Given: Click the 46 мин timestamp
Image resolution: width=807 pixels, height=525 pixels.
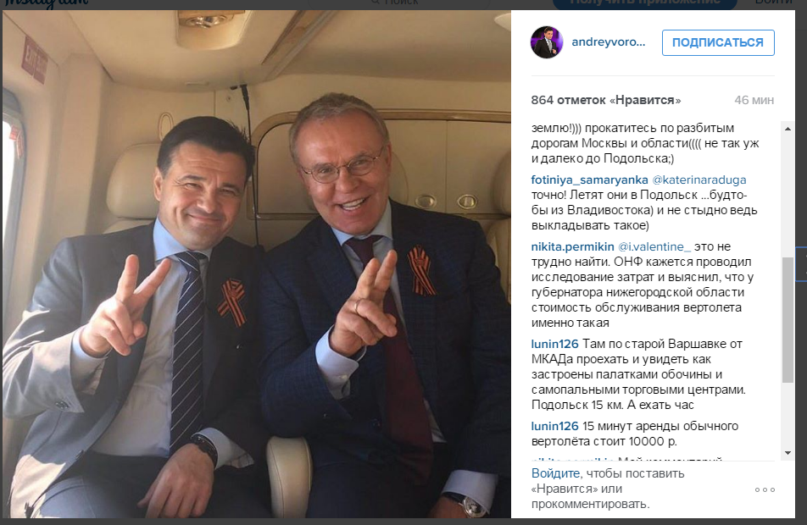Looking at the screenshot, I should coord(754,100).
